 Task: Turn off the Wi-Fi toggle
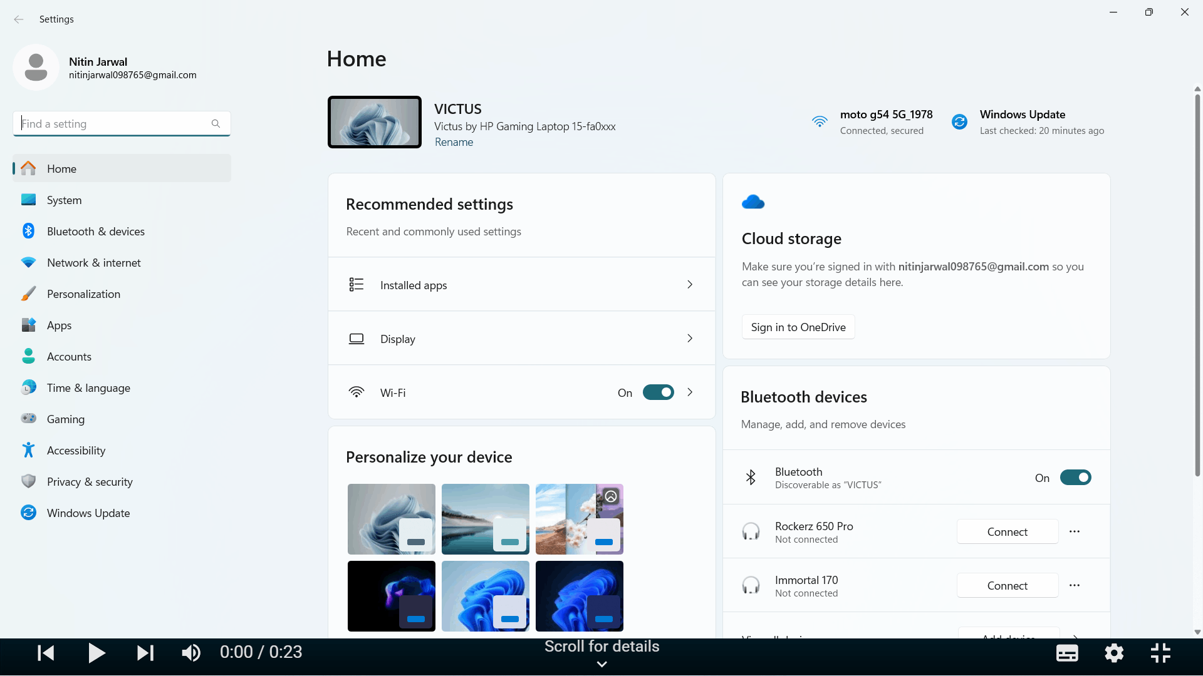pos(658,392)
